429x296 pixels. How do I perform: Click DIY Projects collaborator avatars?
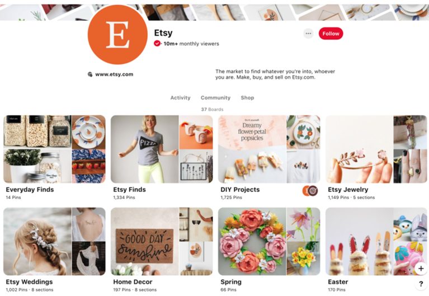[310, 191]
